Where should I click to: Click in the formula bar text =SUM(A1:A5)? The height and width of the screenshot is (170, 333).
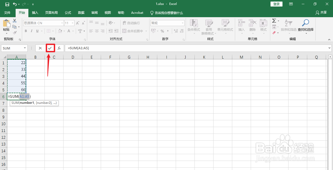(x=78, y=48)
